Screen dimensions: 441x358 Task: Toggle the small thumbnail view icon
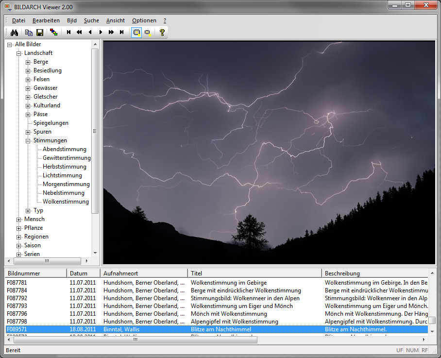coord(148,33)
